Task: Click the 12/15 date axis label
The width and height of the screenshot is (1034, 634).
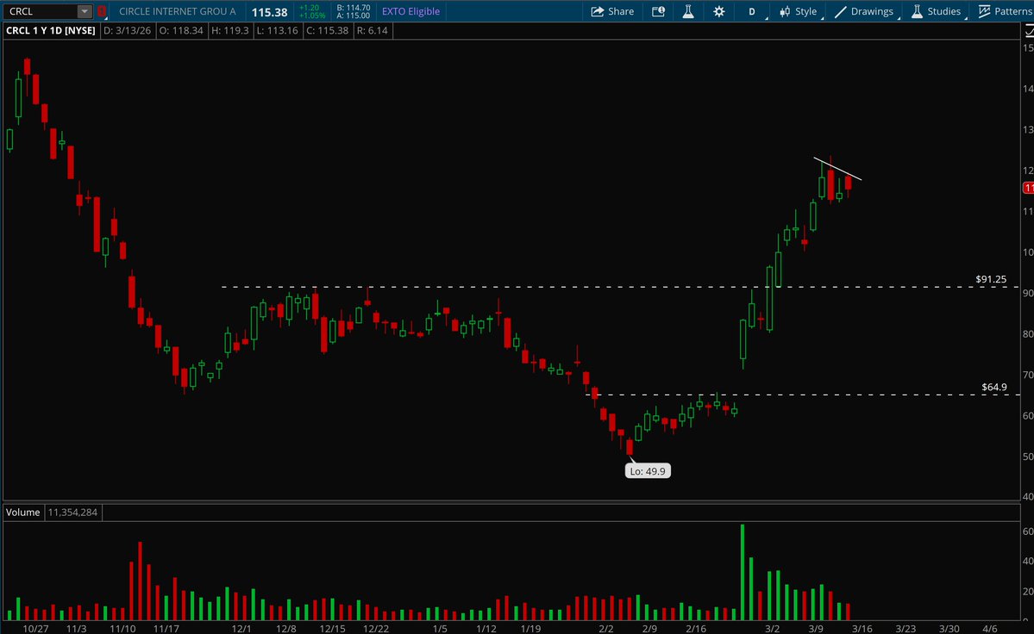Action: 332,629
